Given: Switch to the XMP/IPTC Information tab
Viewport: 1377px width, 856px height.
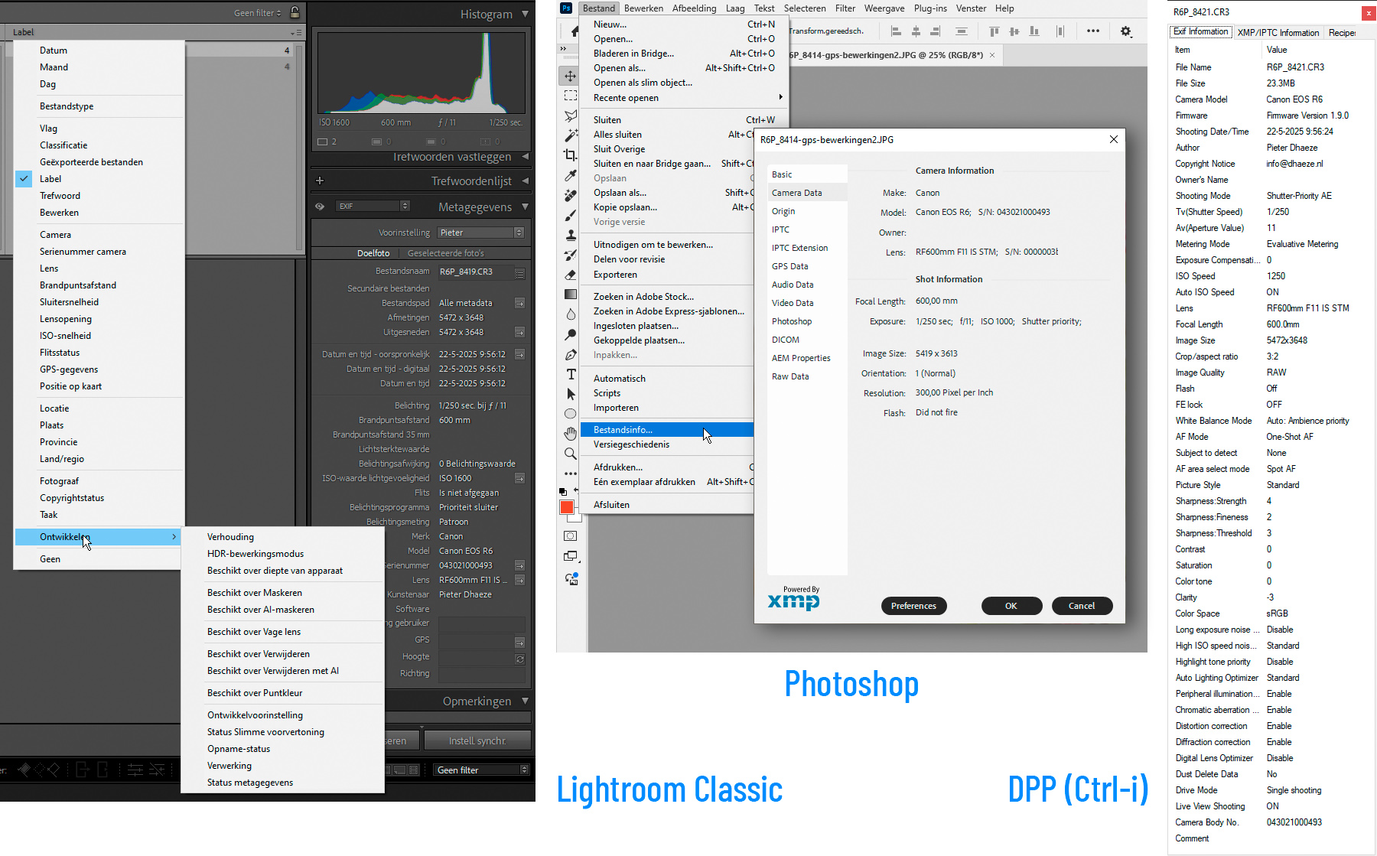Looking at the screenshot, I should click(1278, 32).
